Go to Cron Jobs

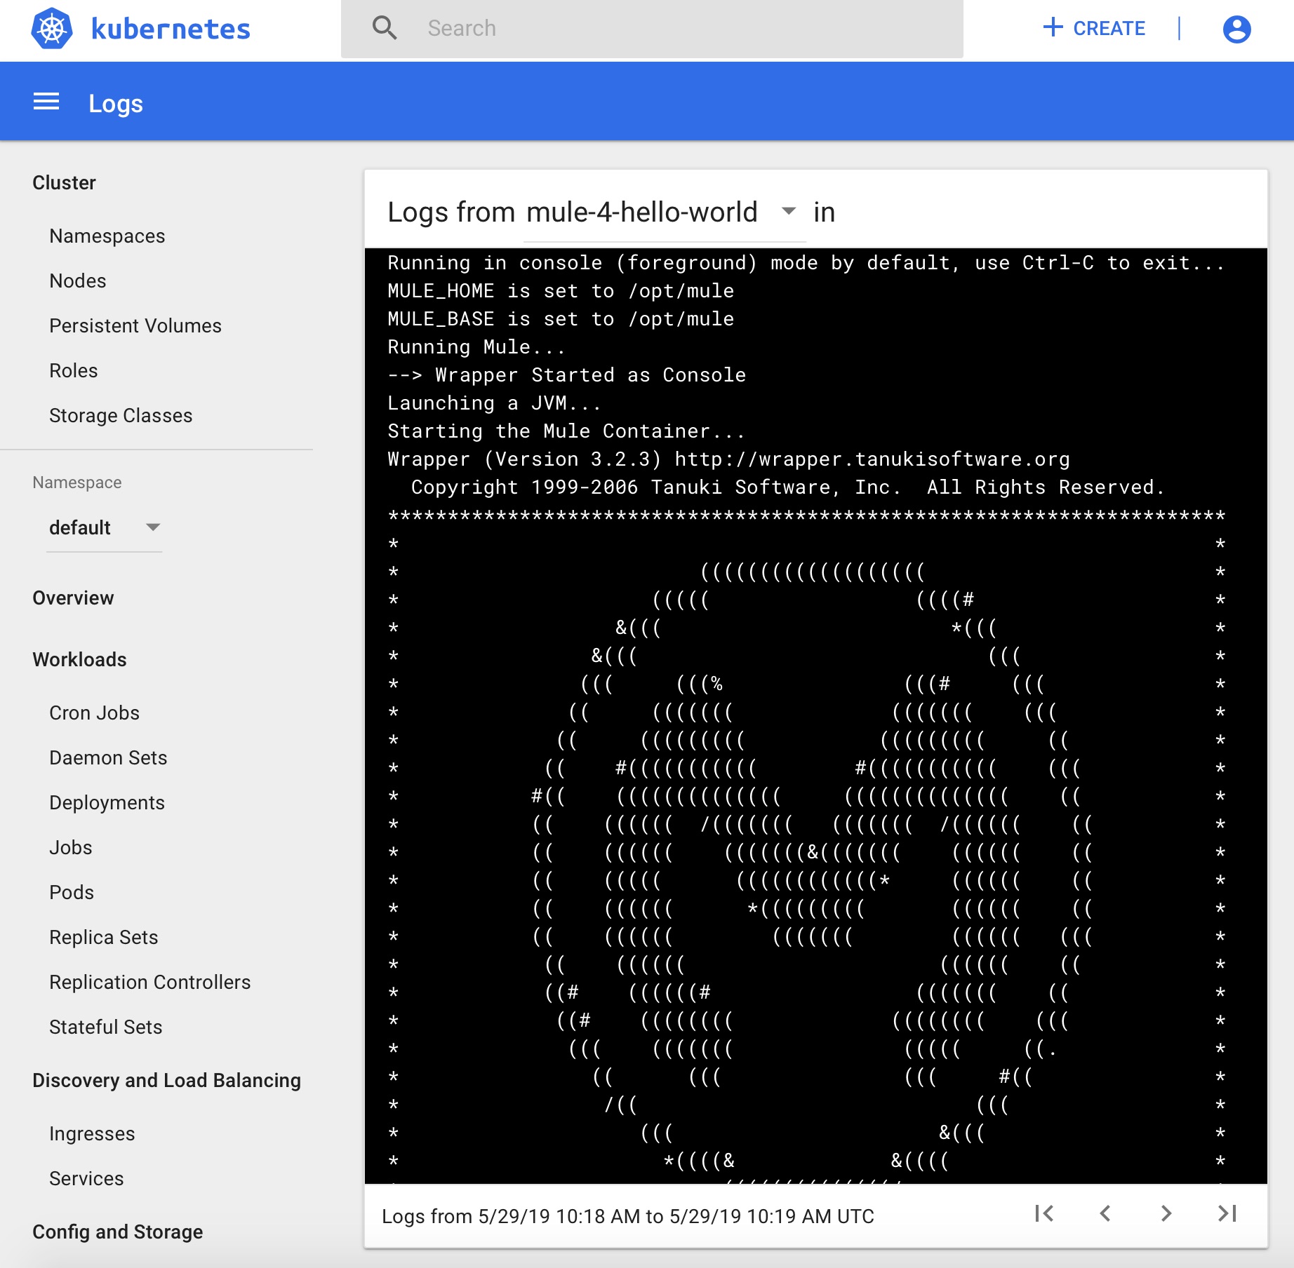[95, 713]
